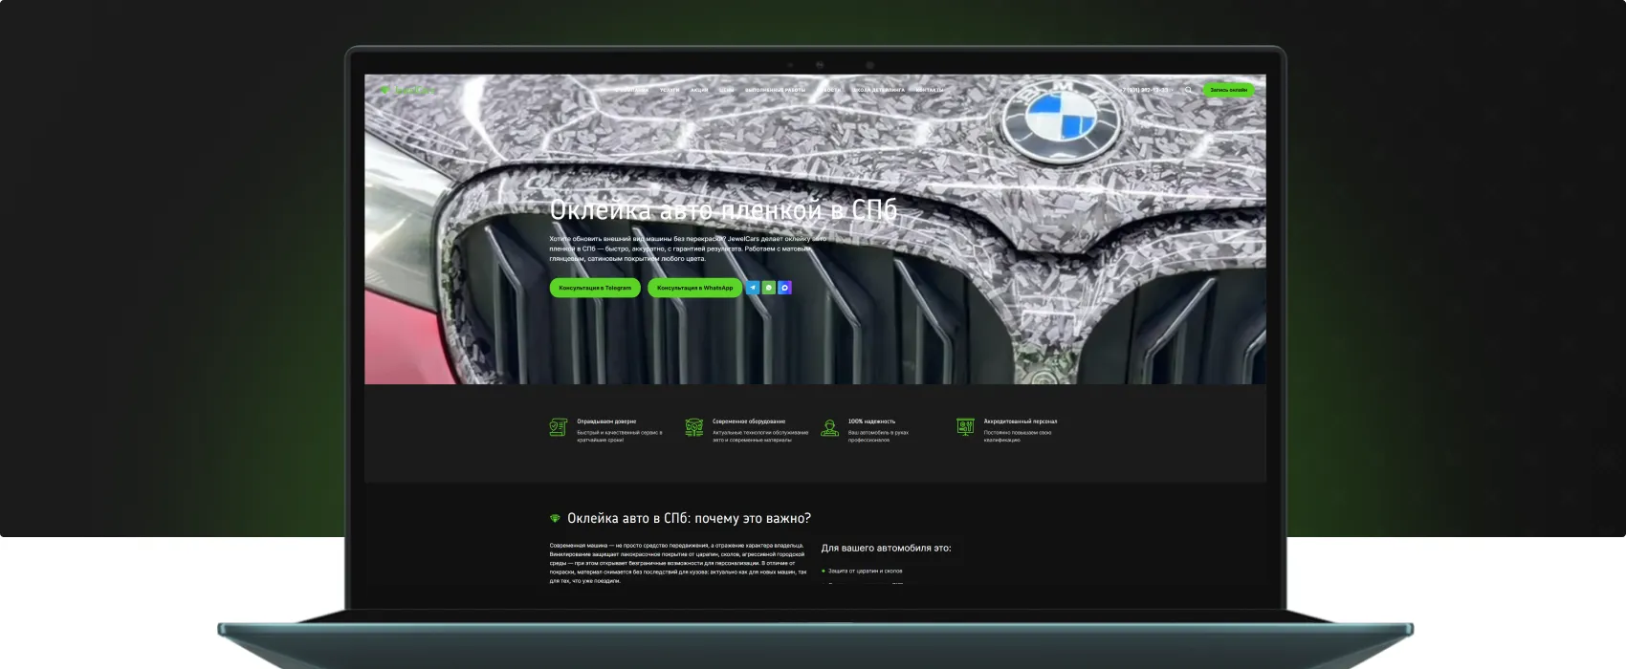
Task: Click the 'Оправдываем доверие' feature title
Action: click(606, 421)
